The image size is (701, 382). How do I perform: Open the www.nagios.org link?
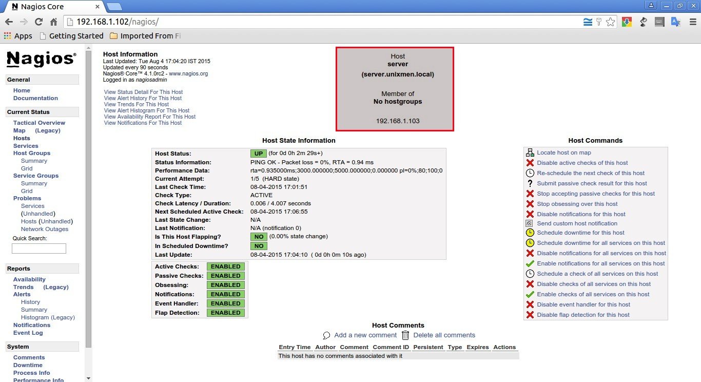[x=188, y=73]
